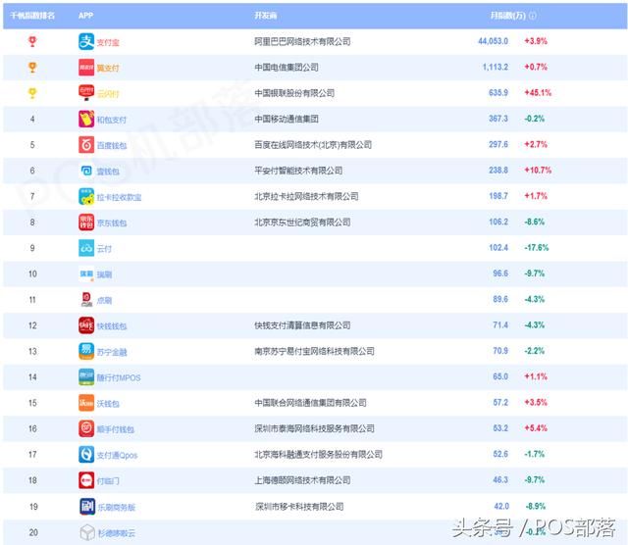Click the 沃钱包 orange app icon
The image size is (628, 545).
click(86, 403)
